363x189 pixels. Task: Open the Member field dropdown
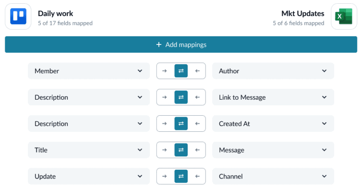tap(88, 71)
